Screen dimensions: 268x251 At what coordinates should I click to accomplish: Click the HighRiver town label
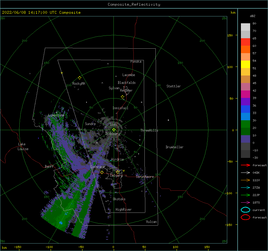point(124,210)
